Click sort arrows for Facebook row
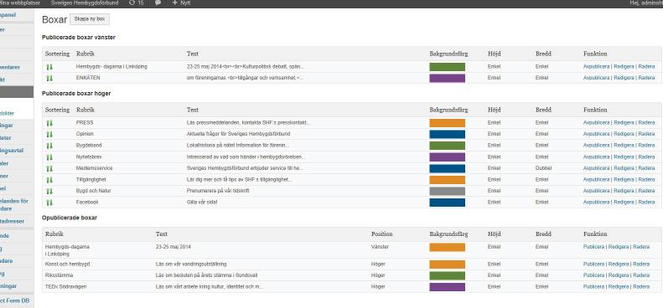 [x=49, y=203]
